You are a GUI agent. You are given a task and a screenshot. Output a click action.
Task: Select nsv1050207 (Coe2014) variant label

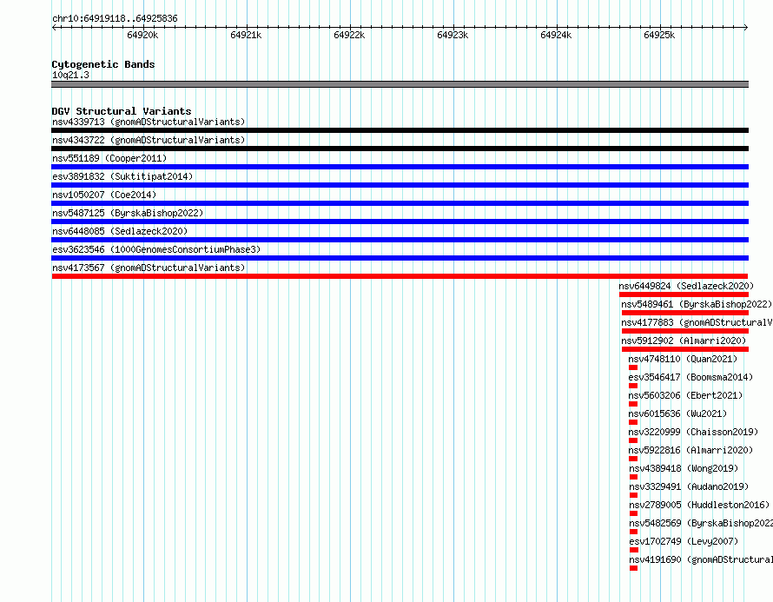pyautogui.click(x=104, y=195)
